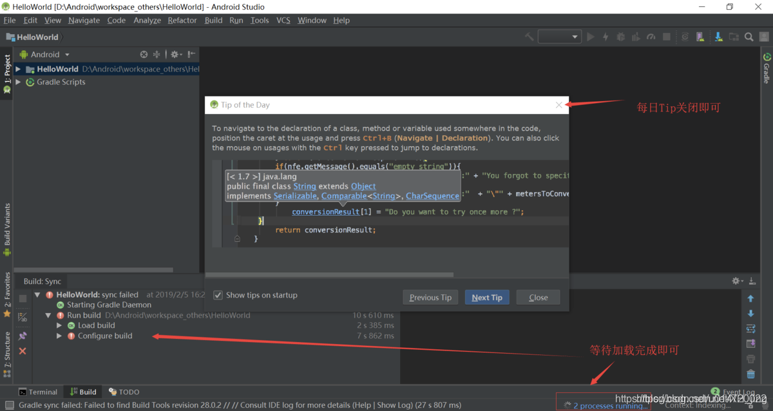Switch to the Build tool window tab
This screenshot has width=773, height=411.
pos(83,392)
